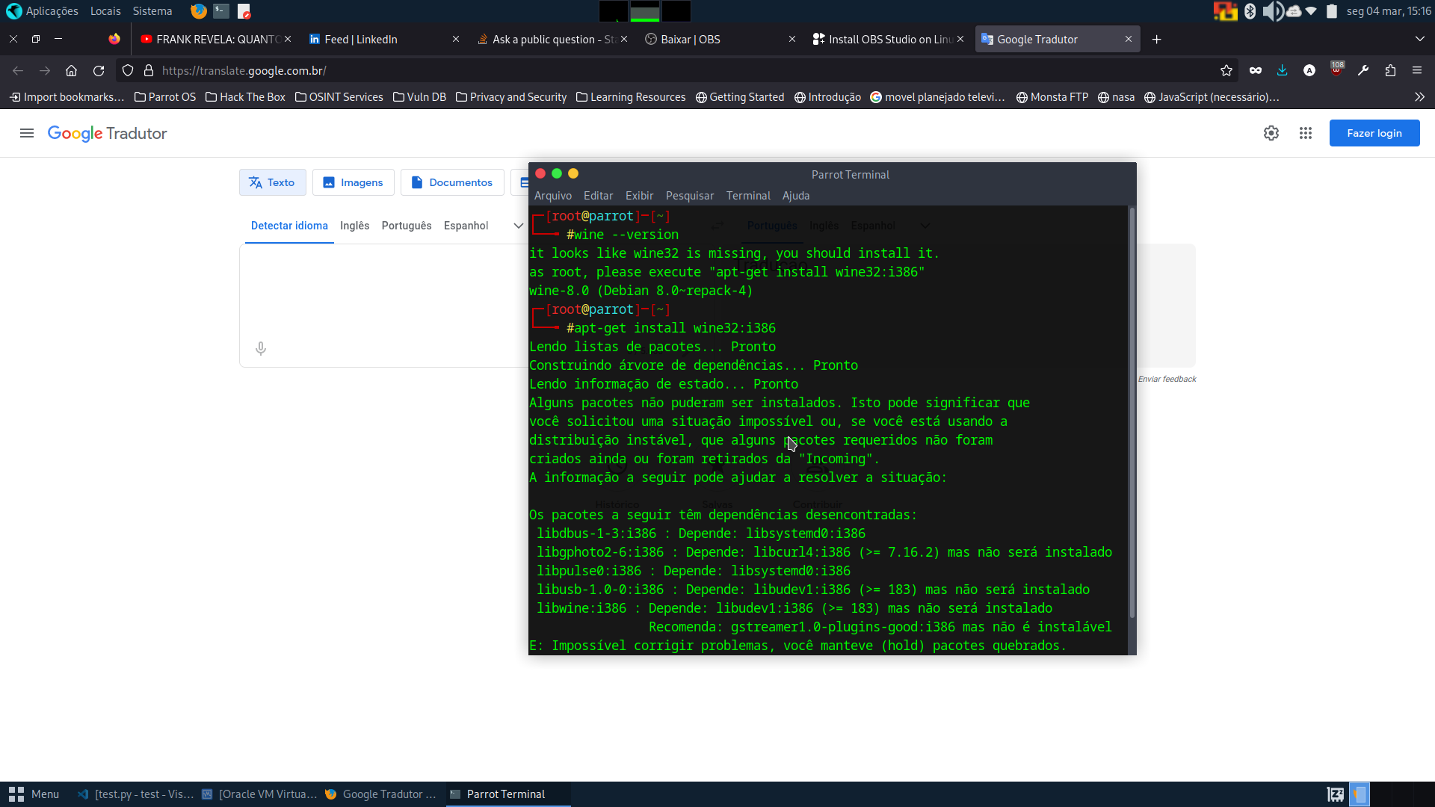This screenshot has width=1435, height=807.
Task: Open Aplicações menu in top panel
Action: click(x=43, y=11)
